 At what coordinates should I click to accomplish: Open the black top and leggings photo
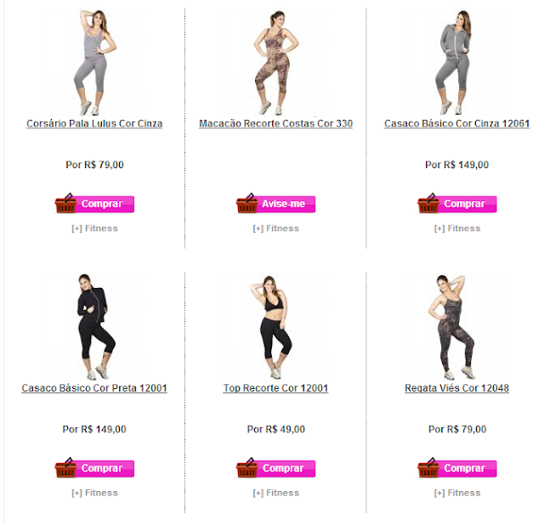coord(275,327)
